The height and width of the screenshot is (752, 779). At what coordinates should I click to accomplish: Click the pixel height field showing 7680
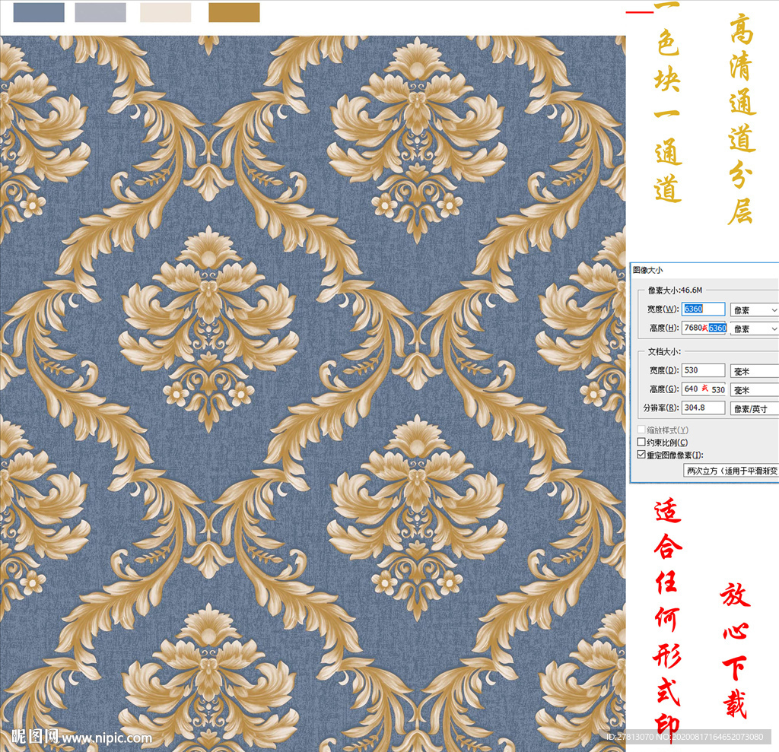tap(703, 328)
